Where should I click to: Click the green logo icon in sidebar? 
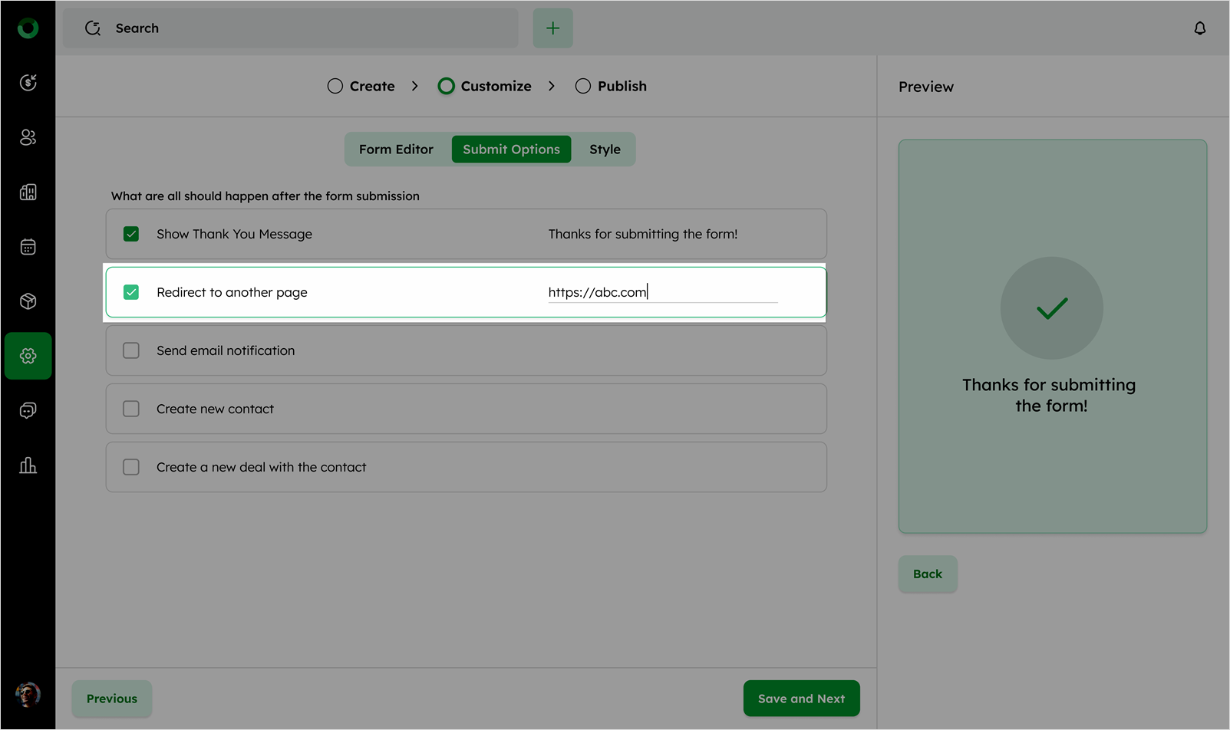pyautogui.click(x=28, y=28)
